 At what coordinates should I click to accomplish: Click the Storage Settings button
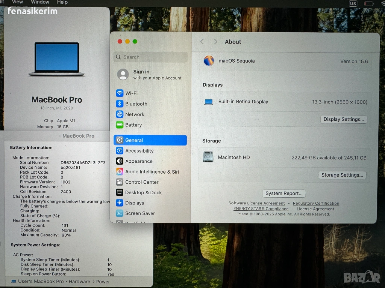point(342,175)
